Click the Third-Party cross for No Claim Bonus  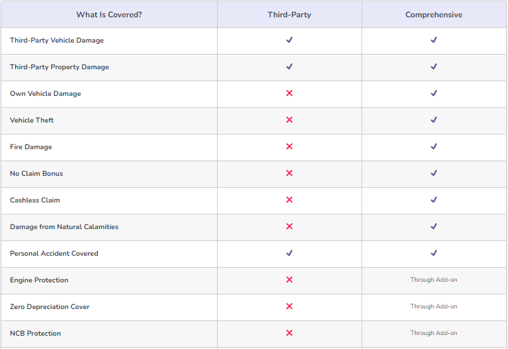(x=289, y=173)
